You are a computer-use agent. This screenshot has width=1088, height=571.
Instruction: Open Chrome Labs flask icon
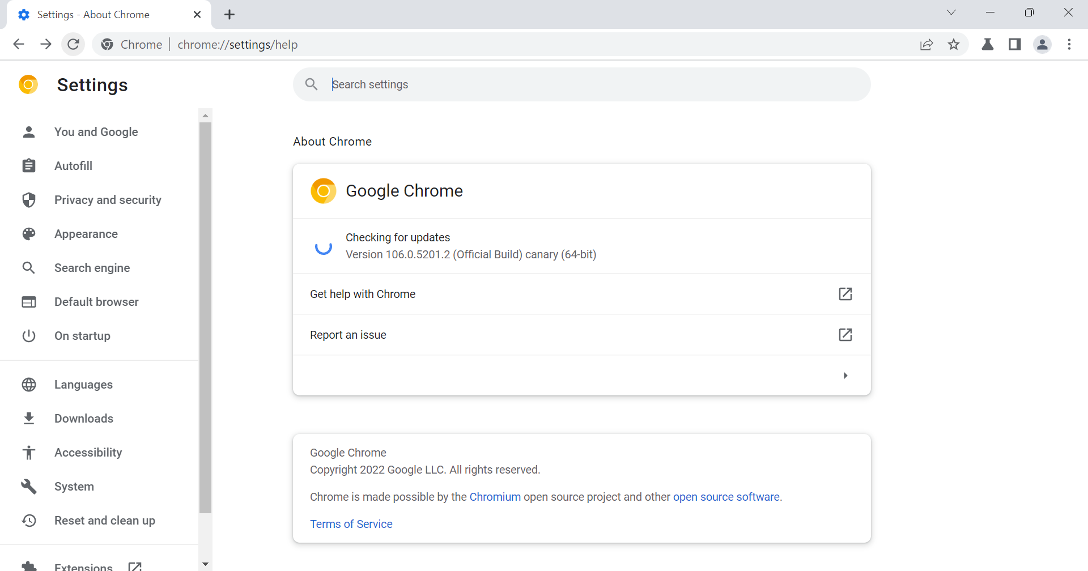pos(988,44)
